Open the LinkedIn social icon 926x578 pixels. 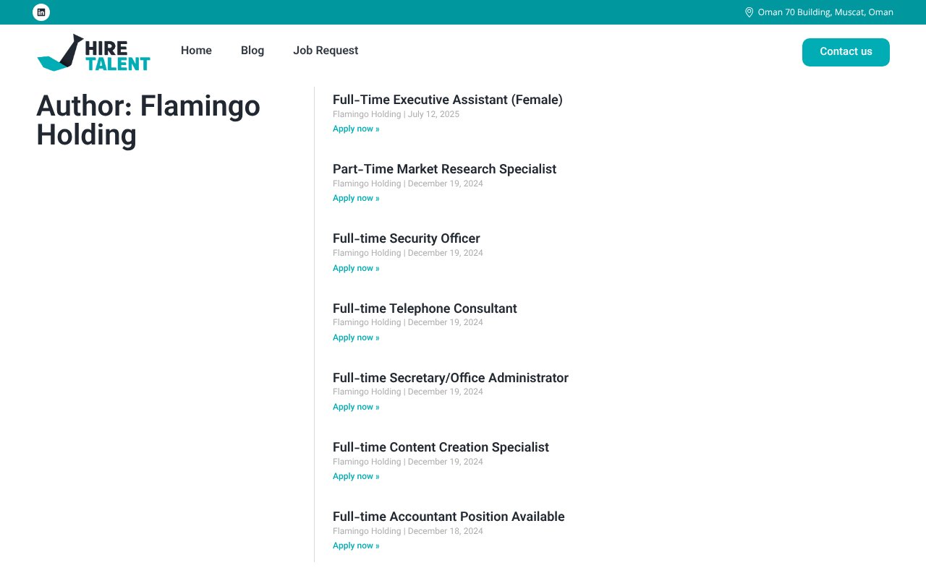tap(41, 12)
